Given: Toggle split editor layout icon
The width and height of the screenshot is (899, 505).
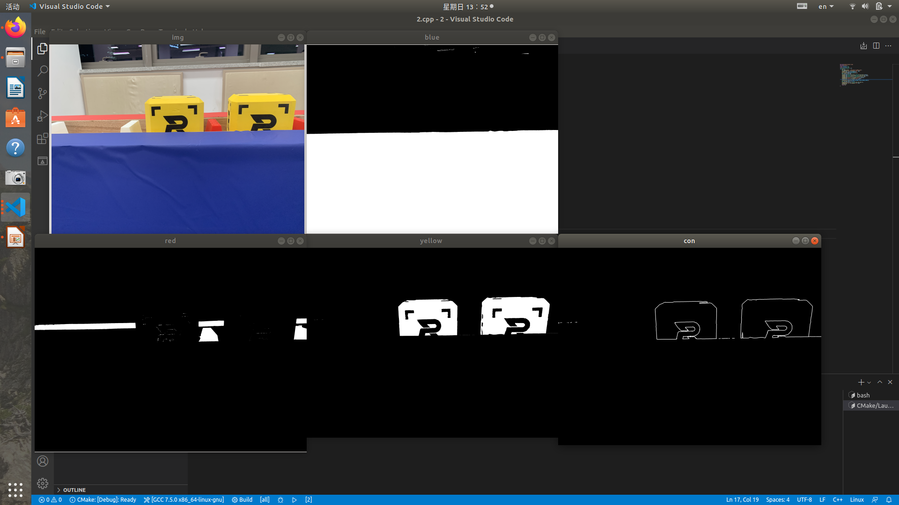Looking at the screenshot, I should coord(876,46).
